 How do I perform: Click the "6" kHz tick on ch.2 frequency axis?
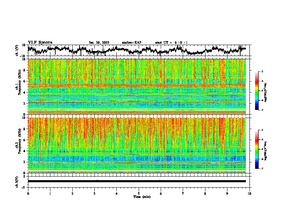(24, 140)
